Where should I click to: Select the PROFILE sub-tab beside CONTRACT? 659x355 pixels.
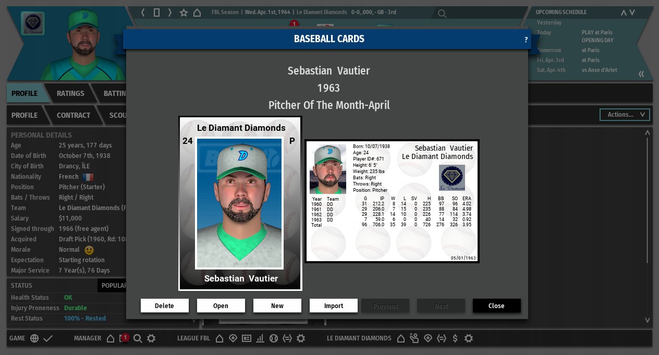25,115
